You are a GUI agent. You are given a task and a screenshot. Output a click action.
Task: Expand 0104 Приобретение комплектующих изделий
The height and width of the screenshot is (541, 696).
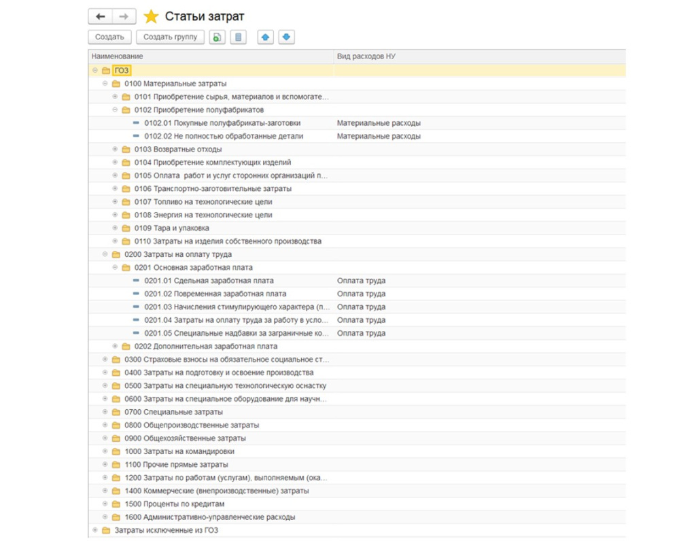[x=115, y=162]
